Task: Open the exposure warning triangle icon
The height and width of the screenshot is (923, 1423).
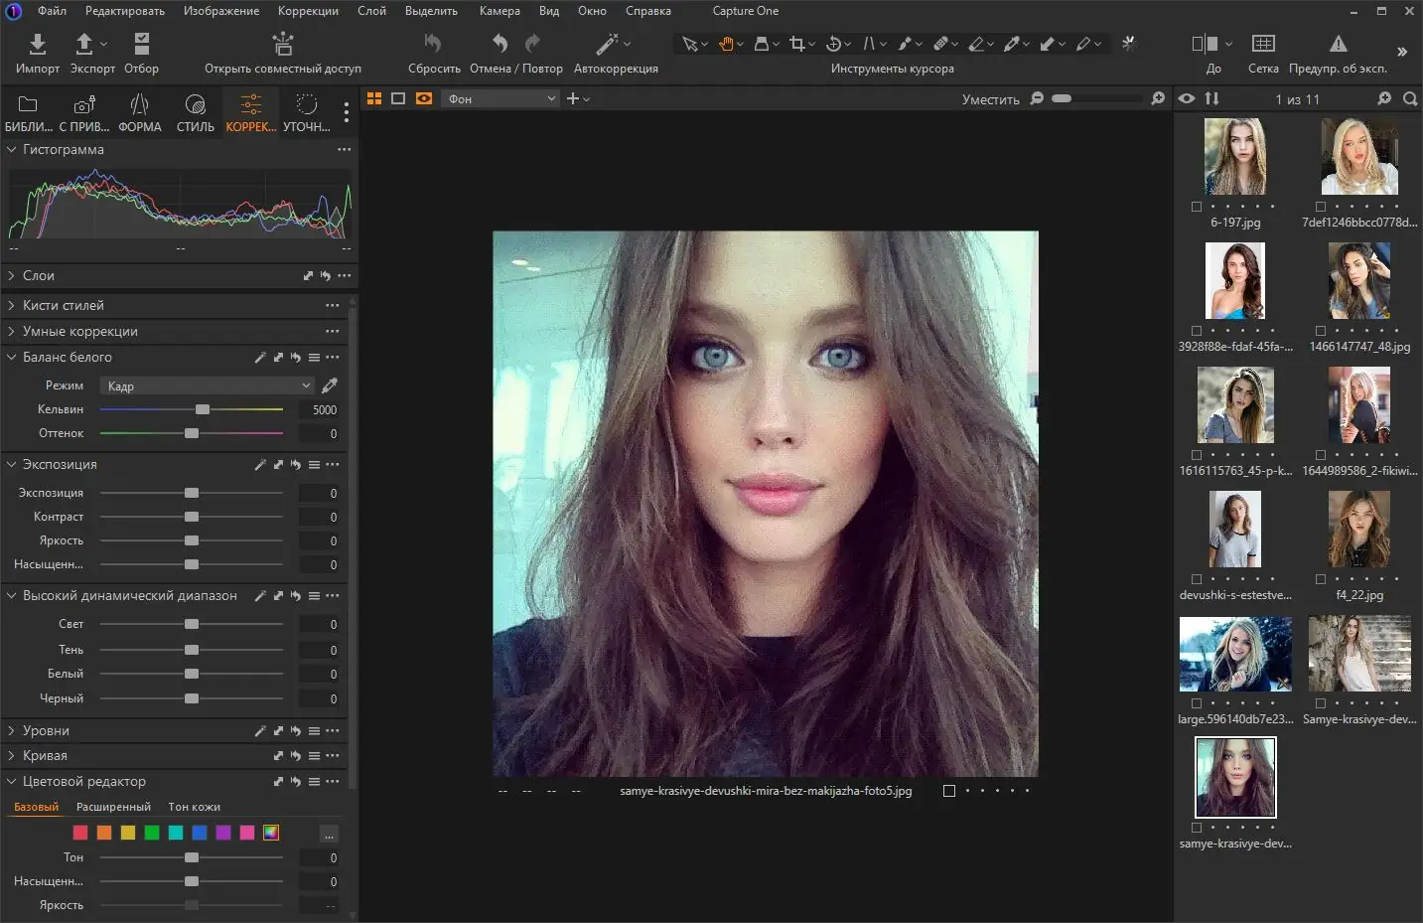Action: [1338, 44]
